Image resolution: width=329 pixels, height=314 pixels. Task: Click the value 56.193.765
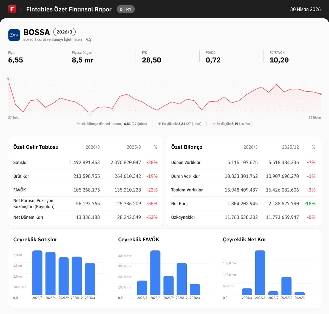pyautogui.click(x=88, y=203)
